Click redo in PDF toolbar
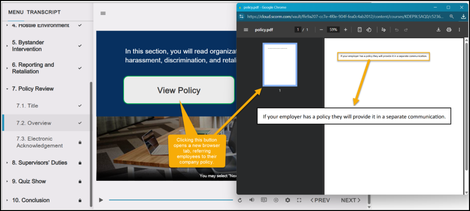 pyautogui.click(x=406, y=30)
